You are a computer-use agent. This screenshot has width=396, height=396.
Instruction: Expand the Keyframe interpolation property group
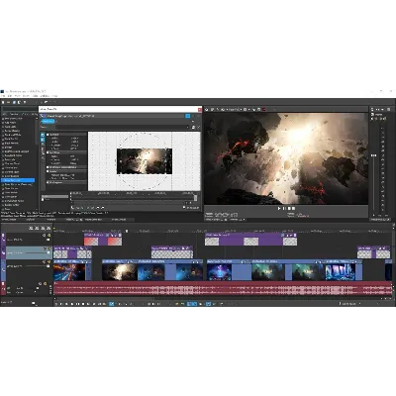point(48,167)
